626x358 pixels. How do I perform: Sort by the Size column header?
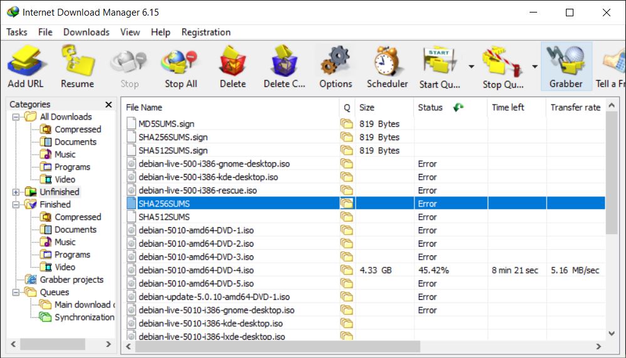[x=384, y=108]
